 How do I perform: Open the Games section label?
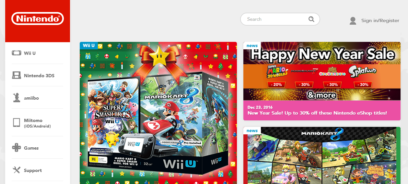(31, 148)
